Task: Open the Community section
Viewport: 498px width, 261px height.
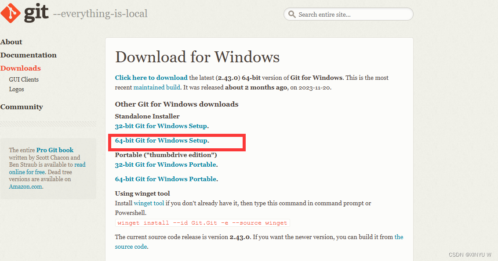Action: (x=21, y=107)
